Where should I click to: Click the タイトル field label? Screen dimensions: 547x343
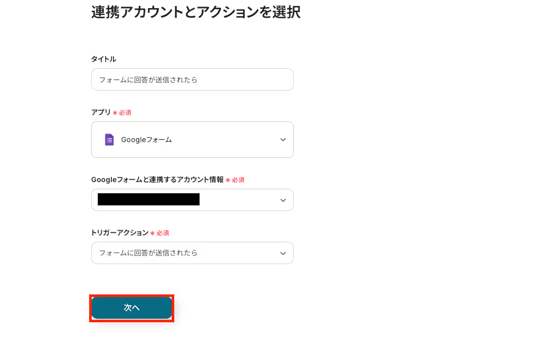[x=104, y=59]
